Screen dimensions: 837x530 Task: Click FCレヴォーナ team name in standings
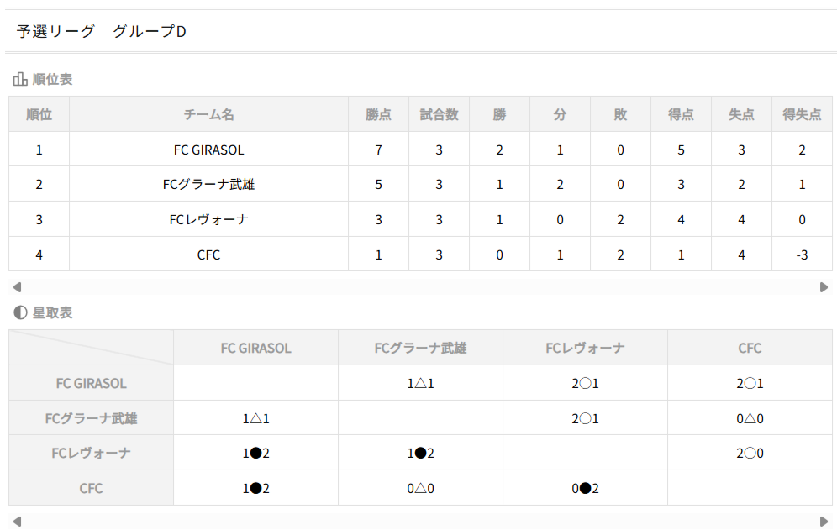pyautogui.click(x=208, y=219)
